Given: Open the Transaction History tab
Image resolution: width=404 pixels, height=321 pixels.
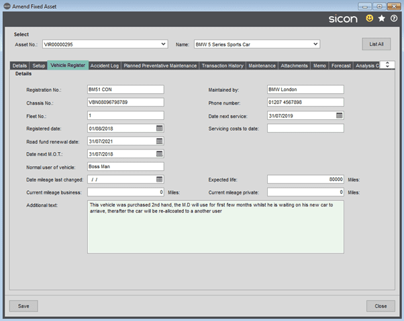Looking at the screenshot, I should click(222, 66).
